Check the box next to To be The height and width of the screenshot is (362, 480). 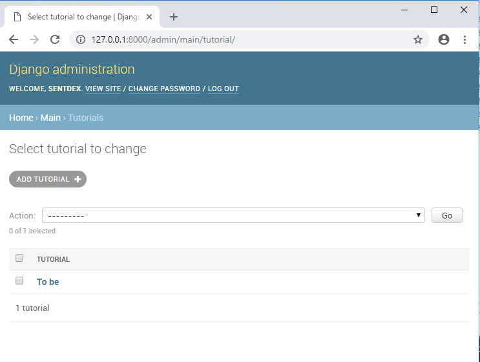(x=19, y=281)
